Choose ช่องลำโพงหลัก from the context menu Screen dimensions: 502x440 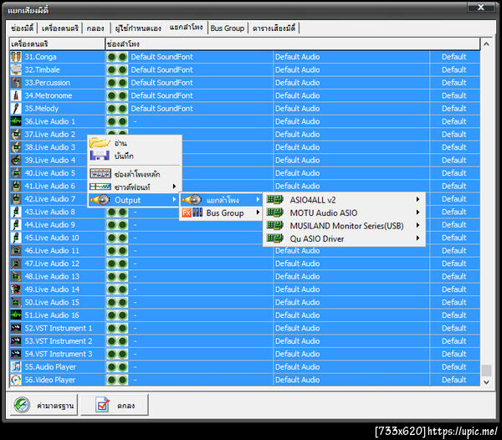click(134, 174)
